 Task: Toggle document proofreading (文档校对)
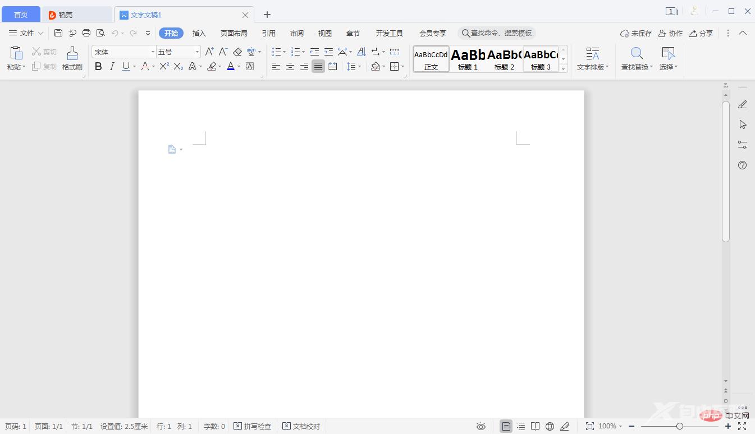(x=301, y=427)
